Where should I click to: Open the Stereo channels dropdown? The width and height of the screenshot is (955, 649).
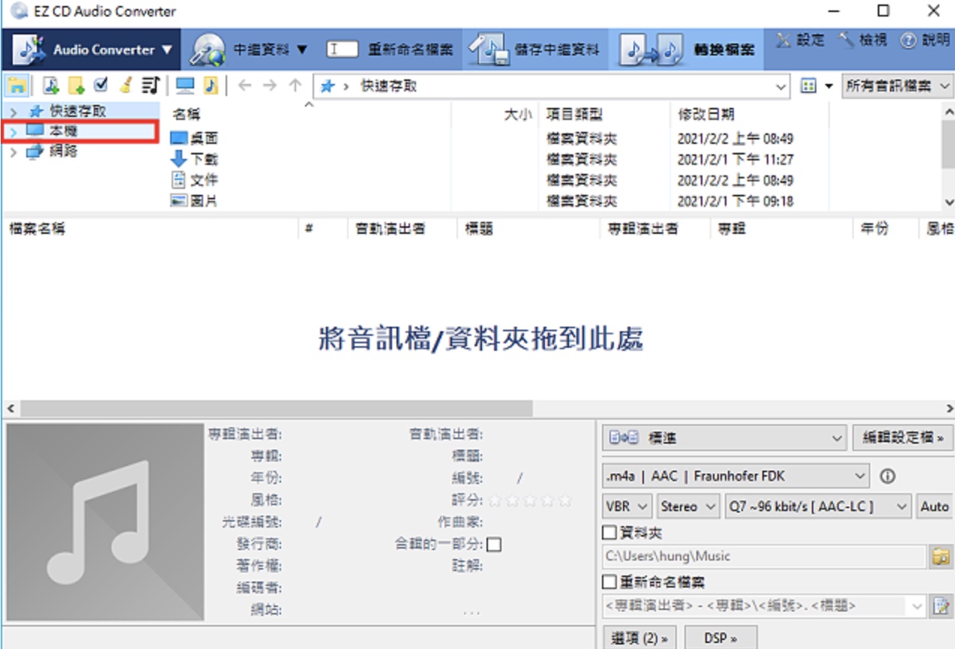[689, 507]
